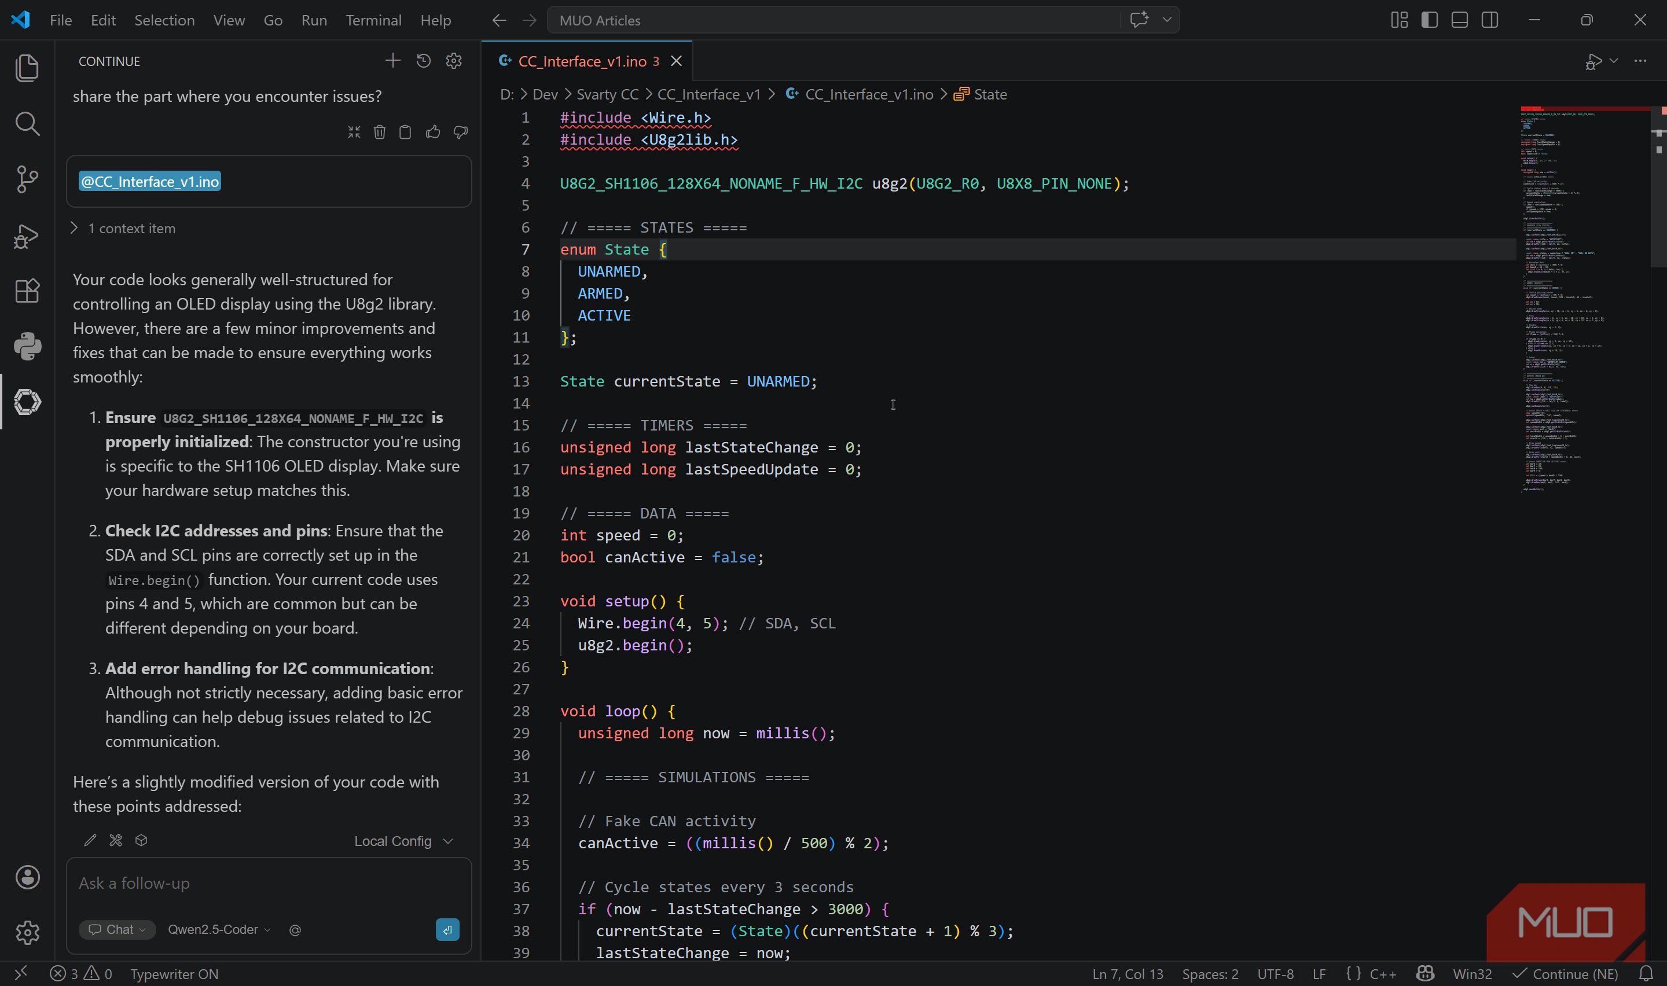Delete the chat message with trash icon
1667x986 pixels.
pos(379,133)
